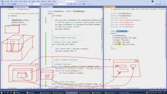Open the Help menu
This screenshot has width=167, height=94.
point(55,1)
